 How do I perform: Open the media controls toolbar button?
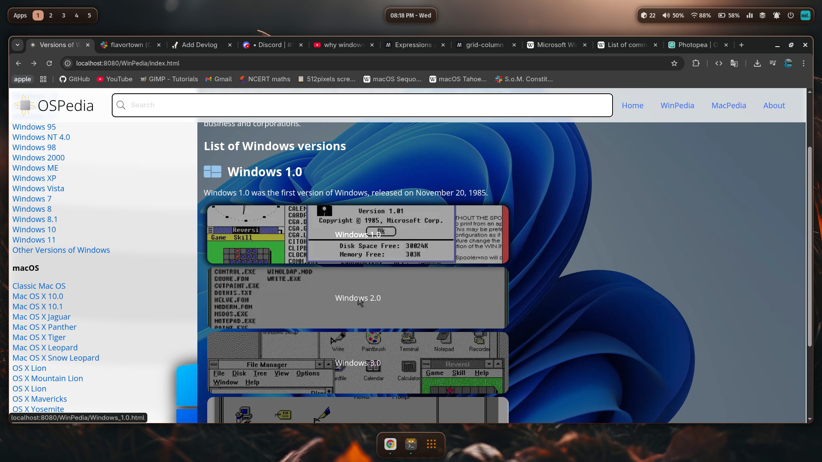tap(773, 63)
